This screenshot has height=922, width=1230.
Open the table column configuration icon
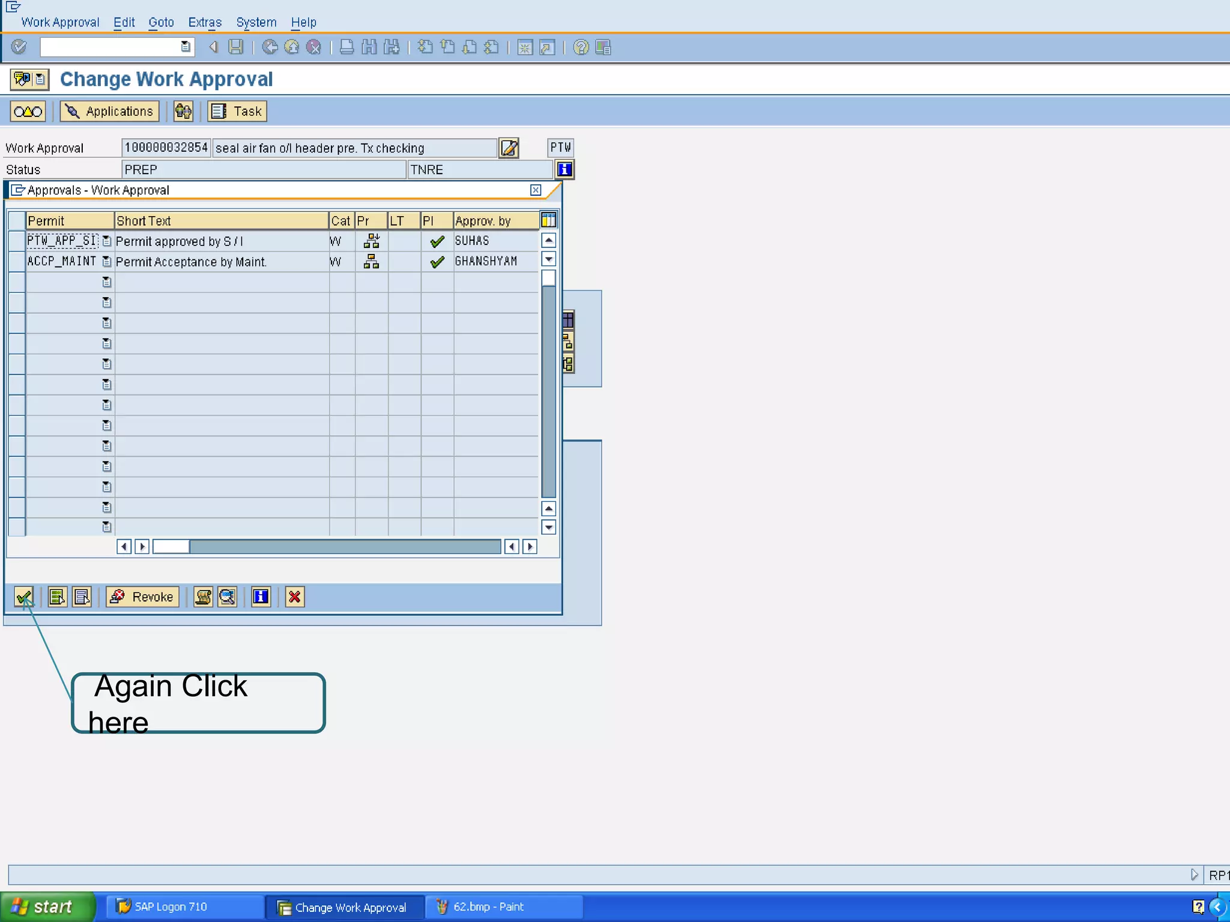(548, 220)
